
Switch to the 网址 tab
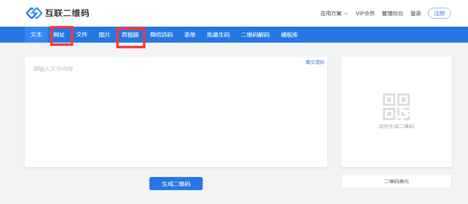tap(59, 35)
